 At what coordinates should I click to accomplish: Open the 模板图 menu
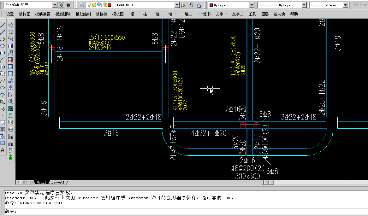click(x=118, y=14)
